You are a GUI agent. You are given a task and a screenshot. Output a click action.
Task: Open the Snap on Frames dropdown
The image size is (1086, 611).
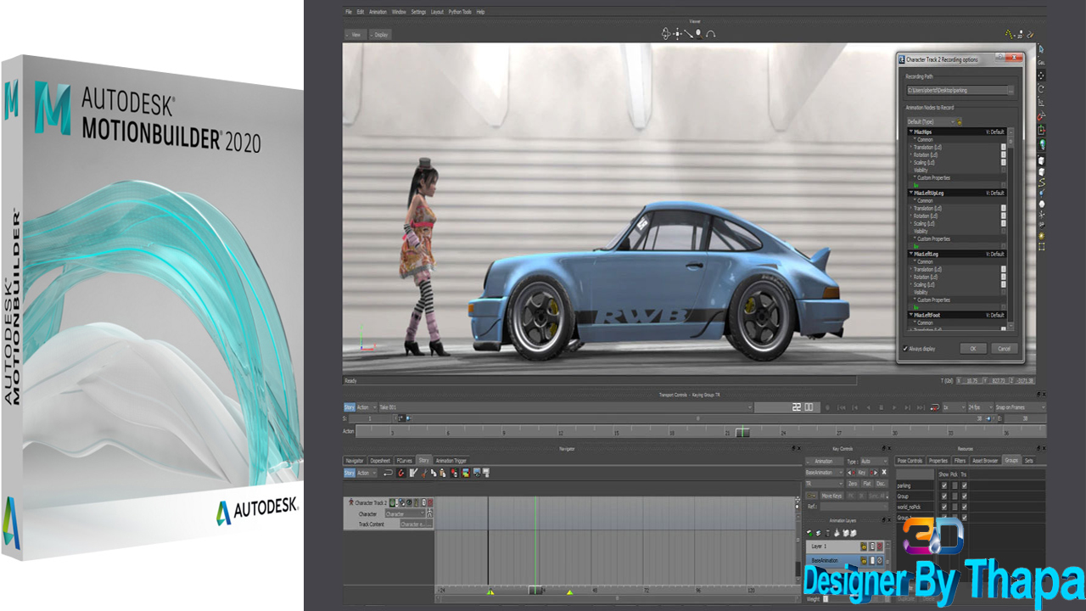pyautogui.click(x=1021, y=407)
